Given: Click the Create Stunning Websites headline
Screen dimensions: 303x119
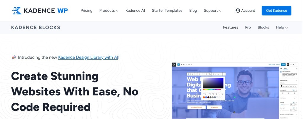Looking at the screenshot, I should coord(75,92).
